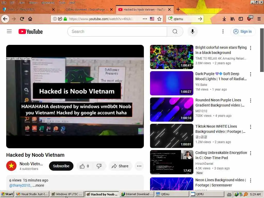
Task: Click the YouTube search input field
Action: 117,31
